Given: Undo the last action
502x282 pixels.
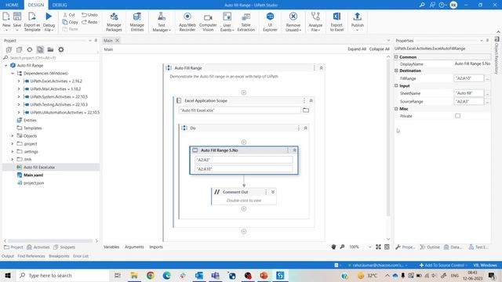Looking at the screenshot, I should click(x=89, y=15).
